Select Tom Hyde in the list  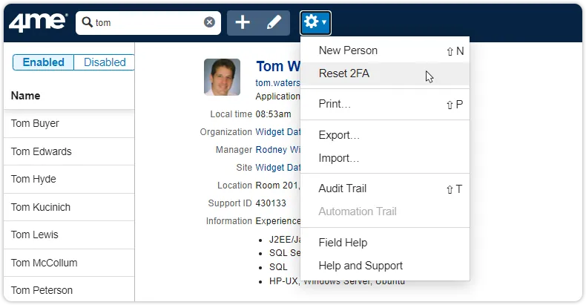coord(69,179)
